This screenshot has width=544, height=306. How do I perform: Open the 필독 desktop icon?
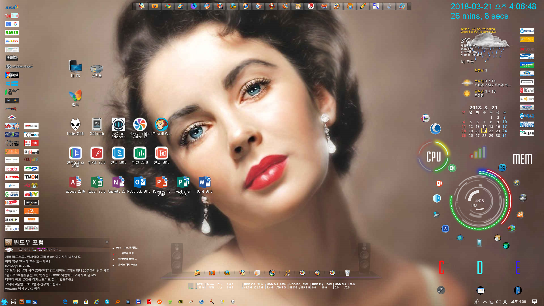[x=75, y=98]
